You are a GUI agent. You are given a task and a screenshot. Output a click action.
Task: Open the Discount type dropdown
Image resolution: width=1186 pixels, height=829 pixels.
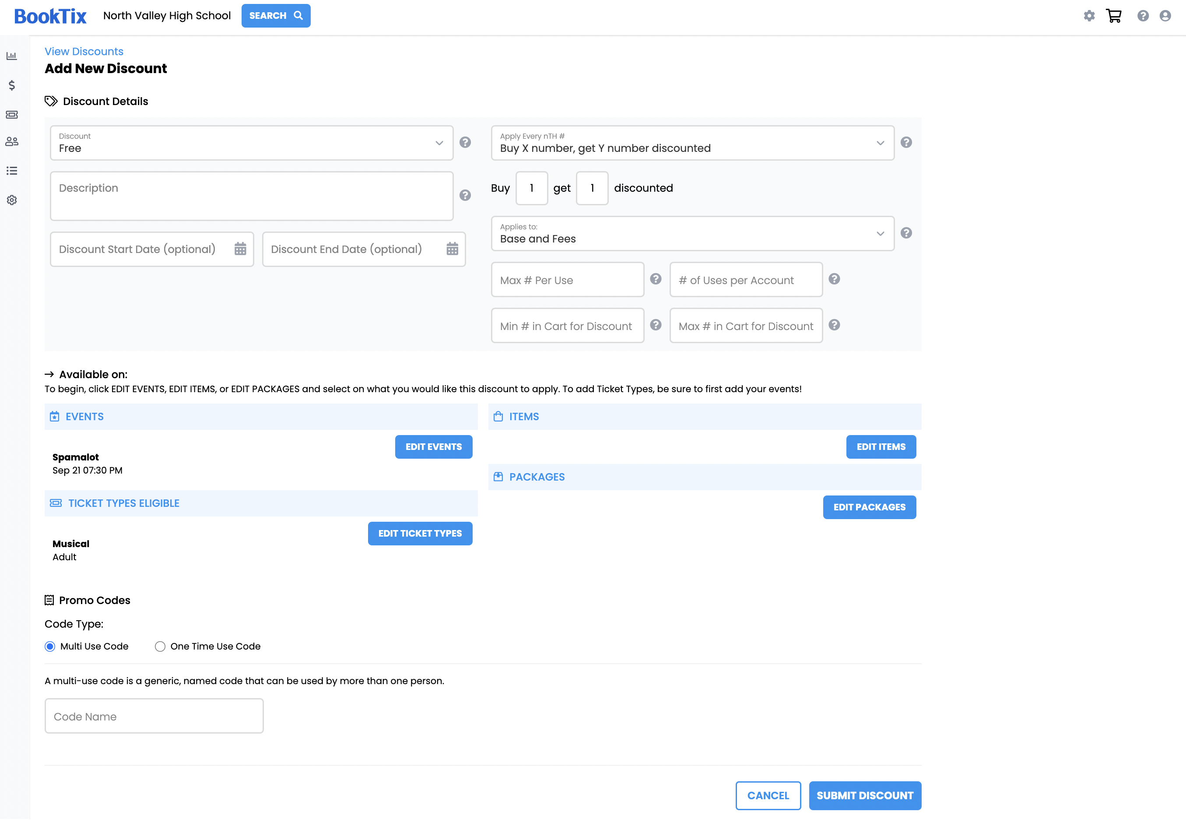point(252,143)
